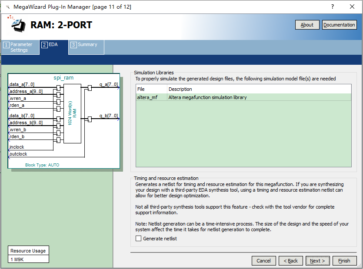Click the q_a[7..0] output port in diagram
This screenshot has width=363, height=269.
[x=108, y=84]
